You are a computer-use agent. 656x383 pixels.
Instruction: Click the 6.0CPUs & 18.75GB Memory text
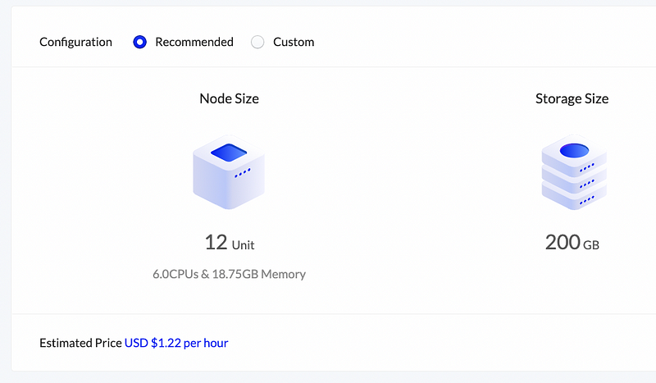[x=229, y=274]
